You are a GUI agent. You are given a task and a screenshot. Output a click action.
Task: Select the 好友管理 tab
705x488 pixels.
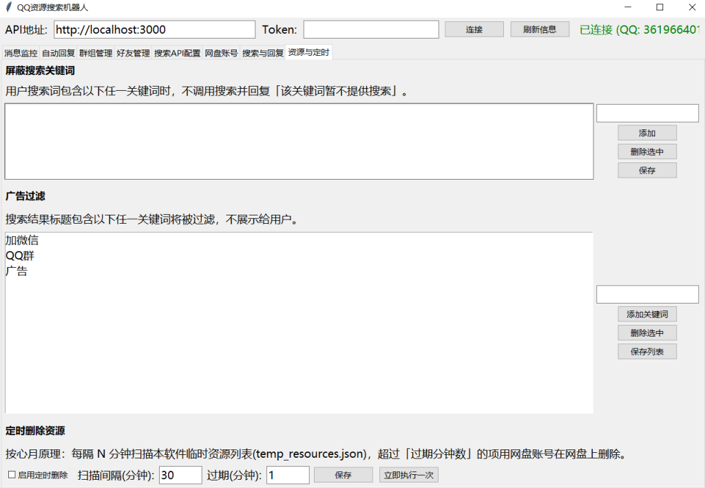pyautogui.click(x=133, y=53)
